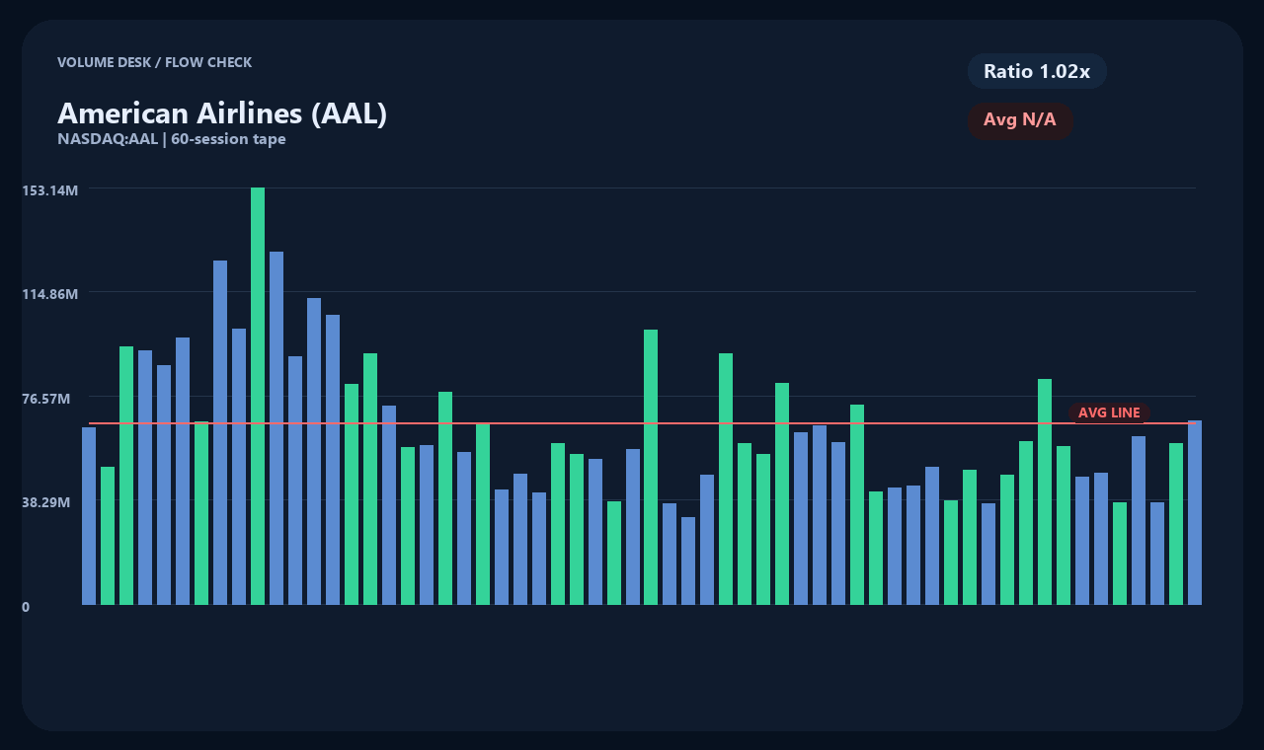The width and height of the screenshot is (1264, 750).
Task: Click the NASDAQ:AAL 60-session tape subtitle
Action: coord(172,139)
